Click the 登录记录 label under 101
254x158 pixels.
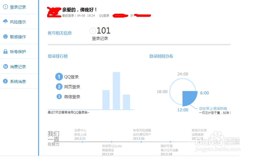pos(100,39)
